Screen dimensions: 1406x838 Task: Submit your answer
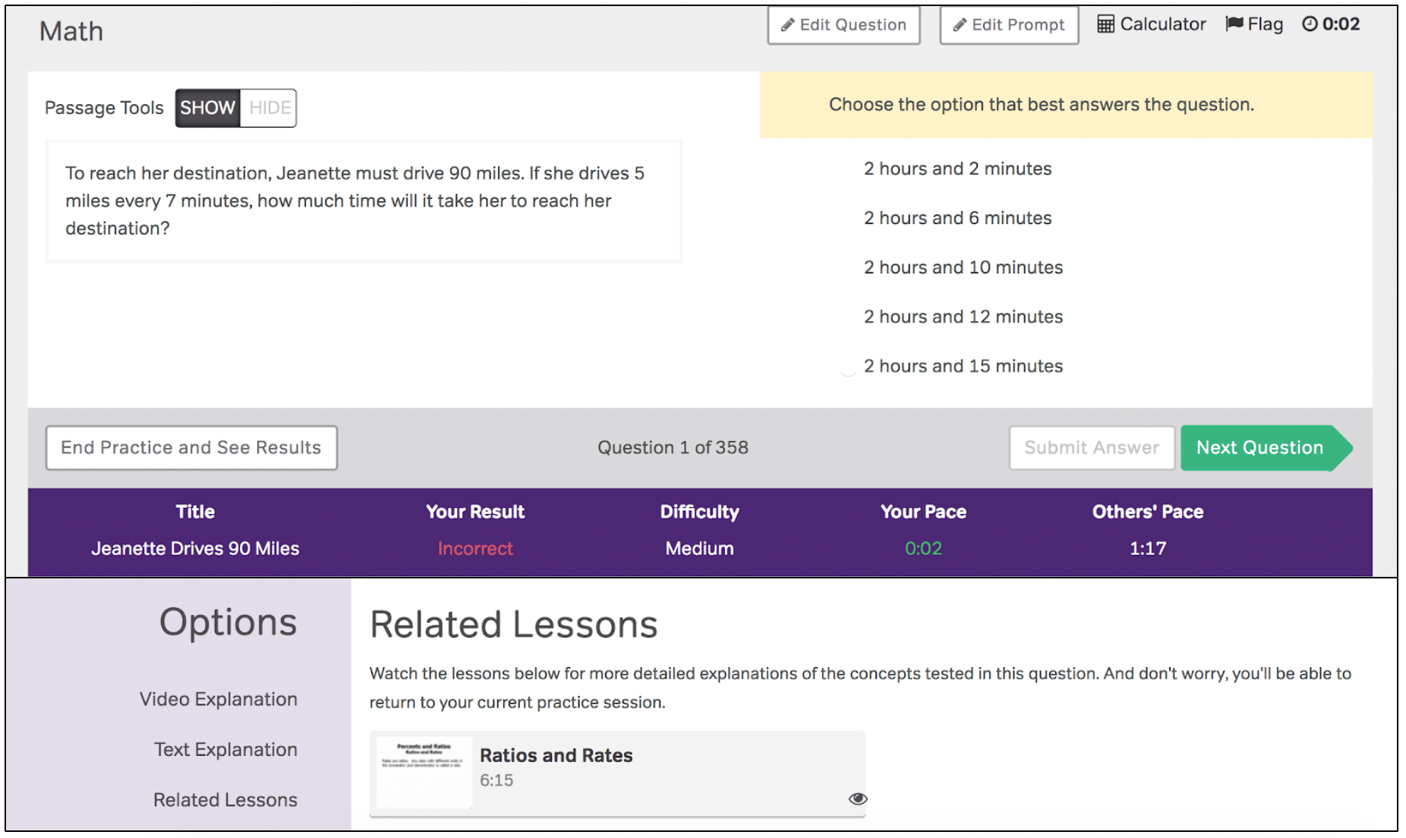1091,448
